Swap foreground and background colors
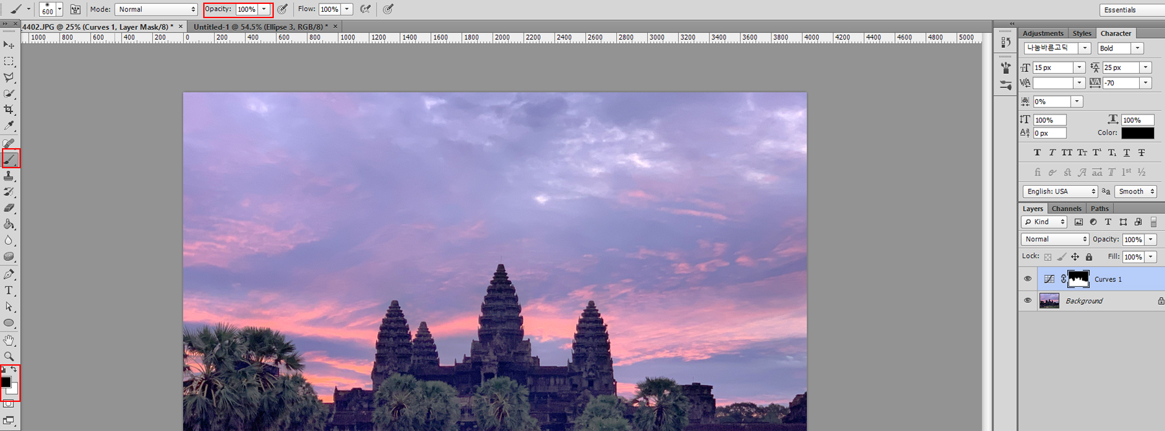1165x431 pixels. click(x=14, y=370)
